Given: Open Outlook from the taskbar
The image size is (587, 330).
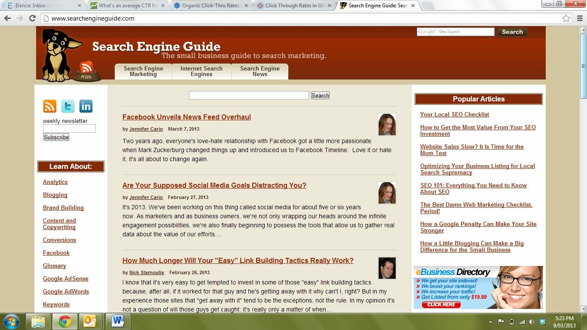Looking at the screenshot, I should point(91,321).
